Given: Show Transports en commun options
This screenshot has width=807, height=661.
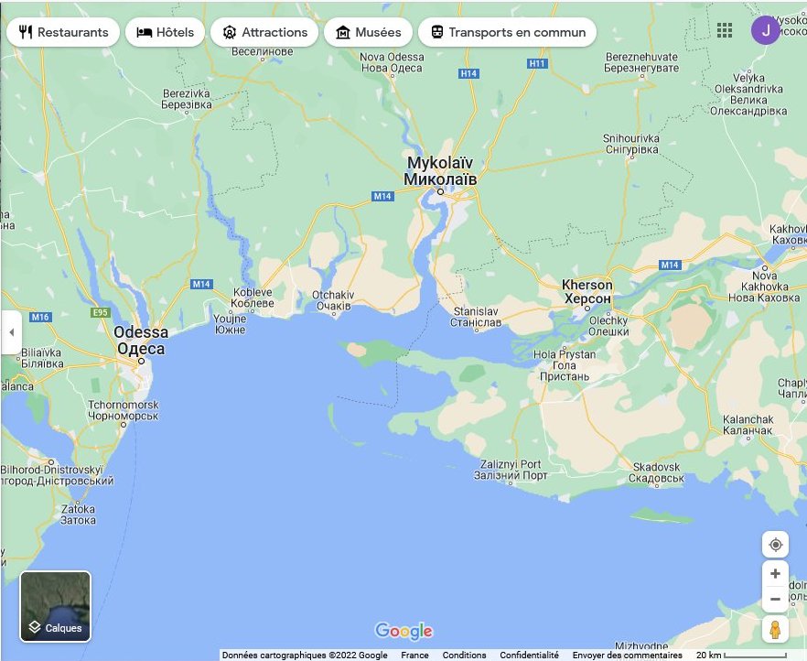Looking at the screenshot, I should click(507, 32).
